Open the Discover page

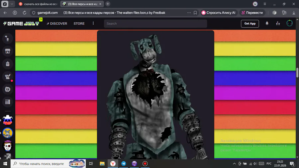pos(57,24)
